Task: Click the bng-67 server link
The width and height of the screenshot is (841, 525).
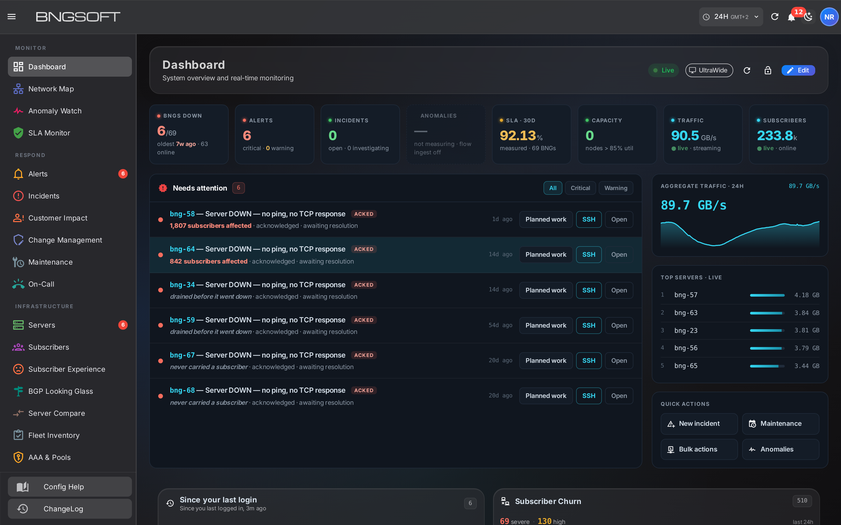Action: [x=182, y=355]
